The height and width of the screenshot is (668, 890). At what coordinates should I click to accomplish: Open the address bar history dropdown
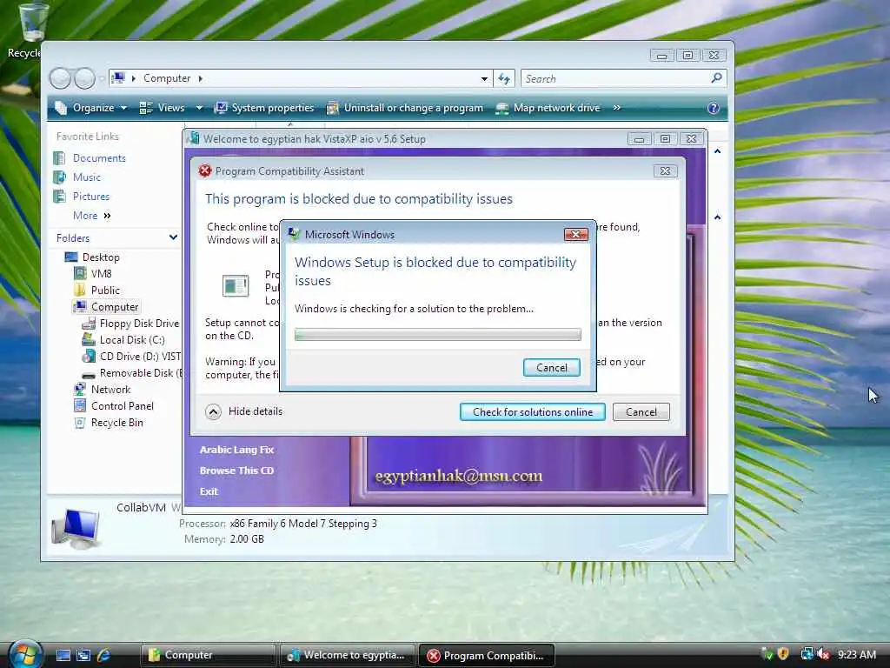pos(484,79)
